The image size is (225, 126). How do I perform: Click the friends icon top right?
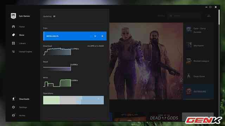click(x=209, y=16)
